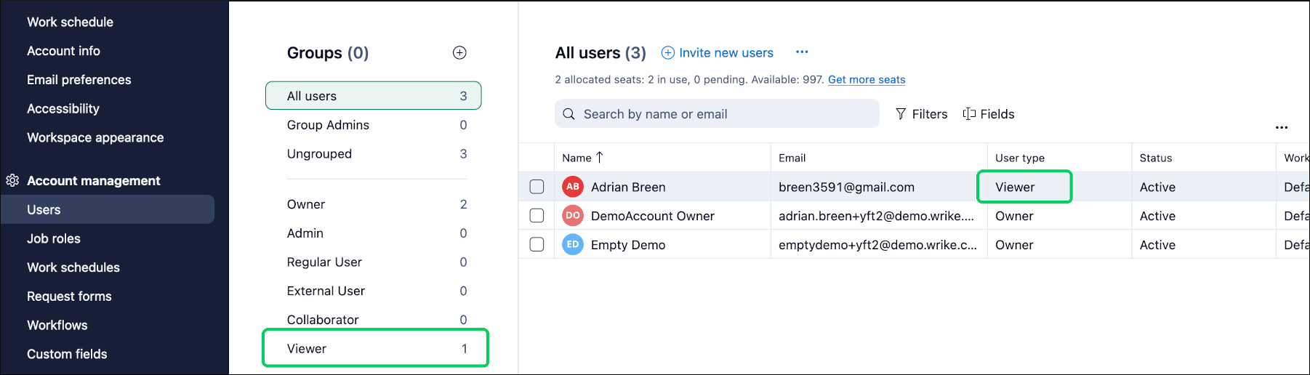Click DemoAccount Owner's DO avatar
The image size is (1310, 375).
pos(573,216)
